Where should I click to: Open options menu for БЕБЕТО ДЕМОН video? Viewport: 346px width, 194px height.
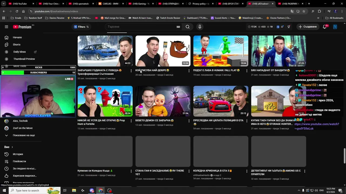(189, 121)
